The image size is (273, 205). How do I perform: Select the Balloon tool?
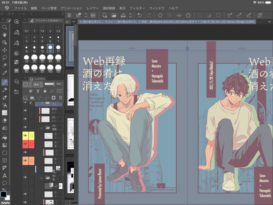(x=4, y=183)
